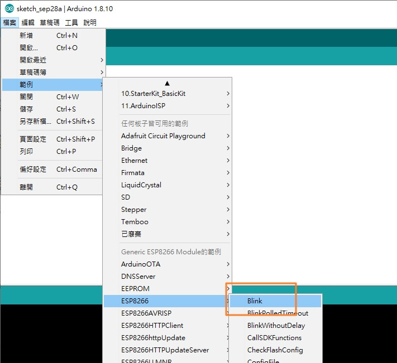397x363 pixels.
Task: Choose 另存新檔... menu entry
Action: coord(52,122)
